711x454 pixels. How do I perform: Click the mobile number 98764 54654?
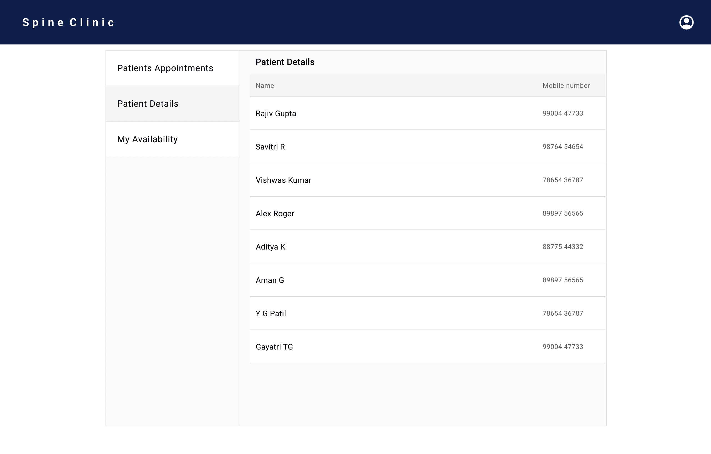click(562, 147)
